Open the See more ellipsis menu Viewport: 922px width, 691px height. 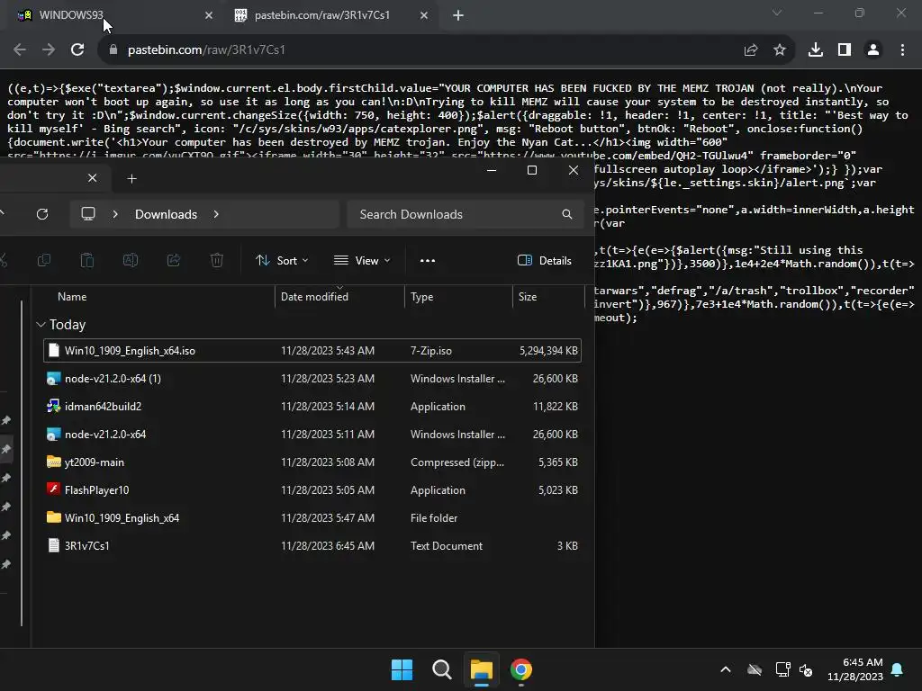pos(428,260)
